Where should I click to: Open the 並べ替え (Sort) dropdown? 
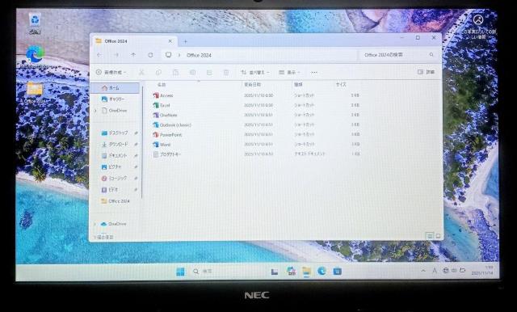255,72
